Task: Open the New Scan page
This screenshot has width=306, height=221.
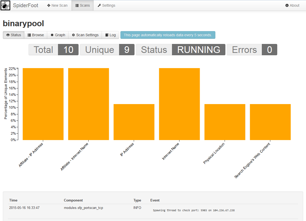Action: [57, 5]
